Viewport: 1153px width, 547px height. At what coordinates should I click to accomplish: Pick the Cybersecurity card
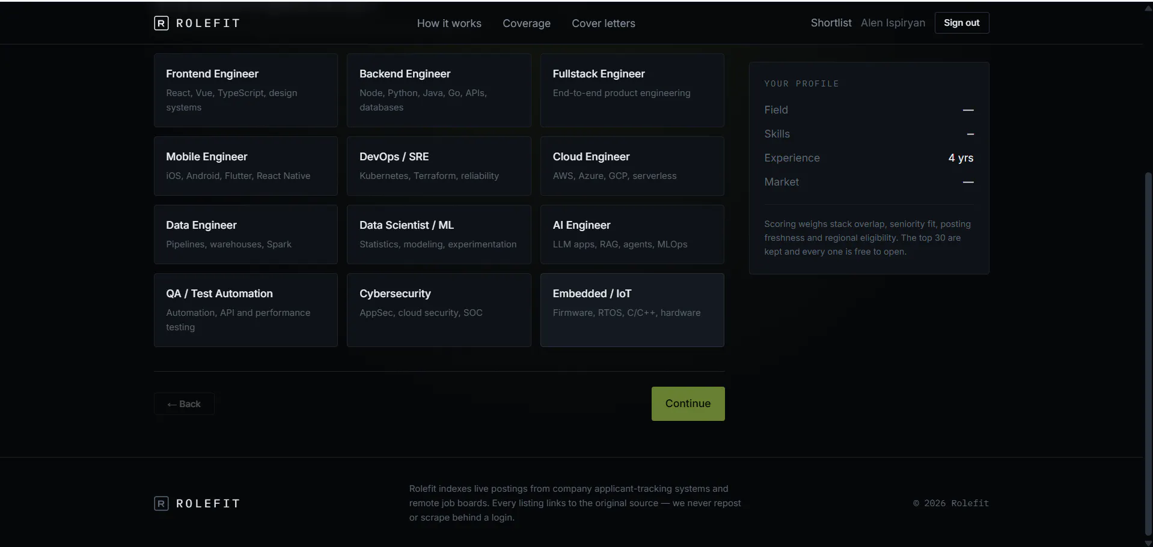point(439,310)
